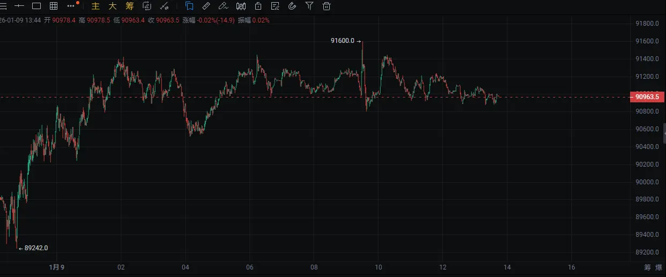Click the 02 time axis label
666x277 pixels.
tap(121, 267)
